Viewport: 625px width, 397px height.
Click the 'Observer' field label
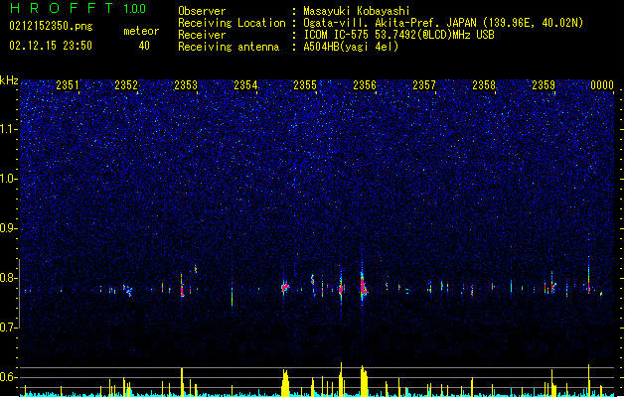pos(202,11)
